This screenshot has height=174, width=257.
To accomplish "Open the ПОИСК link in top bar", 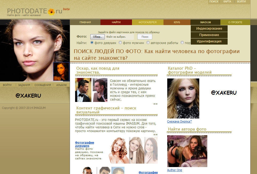I will (x=214, y=2).
